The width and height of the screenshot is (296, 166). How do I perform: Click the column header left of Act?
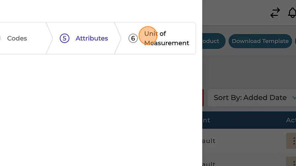(206, 120)
